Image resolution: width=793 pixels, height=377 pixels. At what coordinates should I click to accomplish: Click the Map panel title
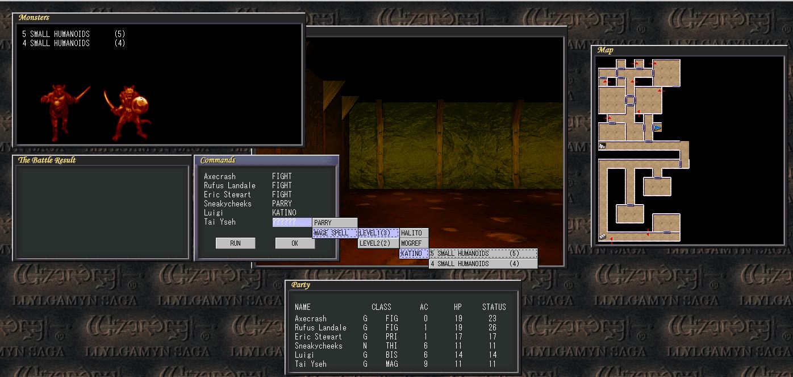605,50
